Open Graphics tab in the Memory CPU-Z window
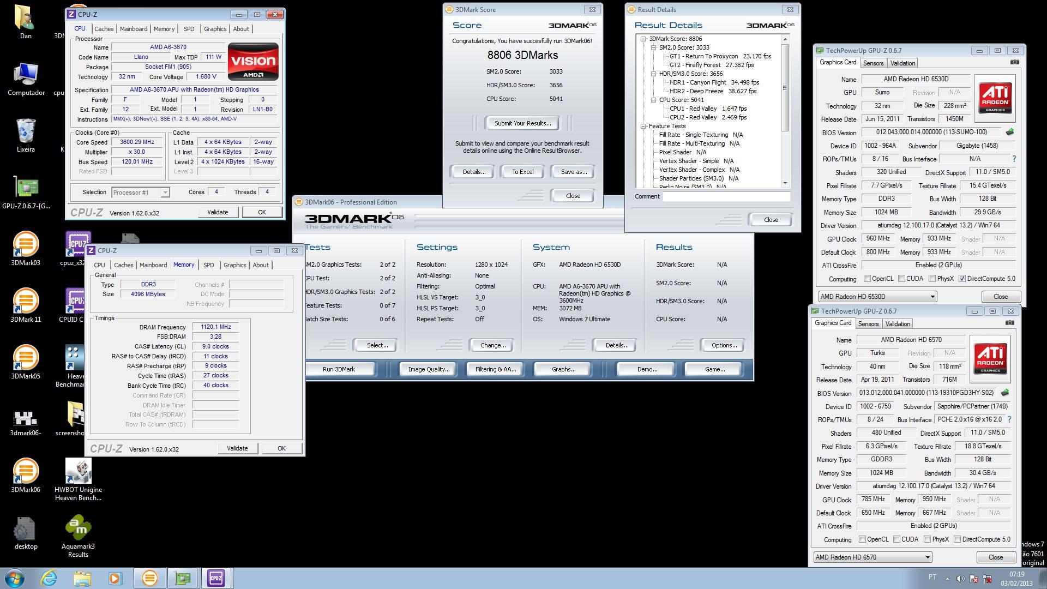This screenshot has height=589, width=1047. pos(235,265)
